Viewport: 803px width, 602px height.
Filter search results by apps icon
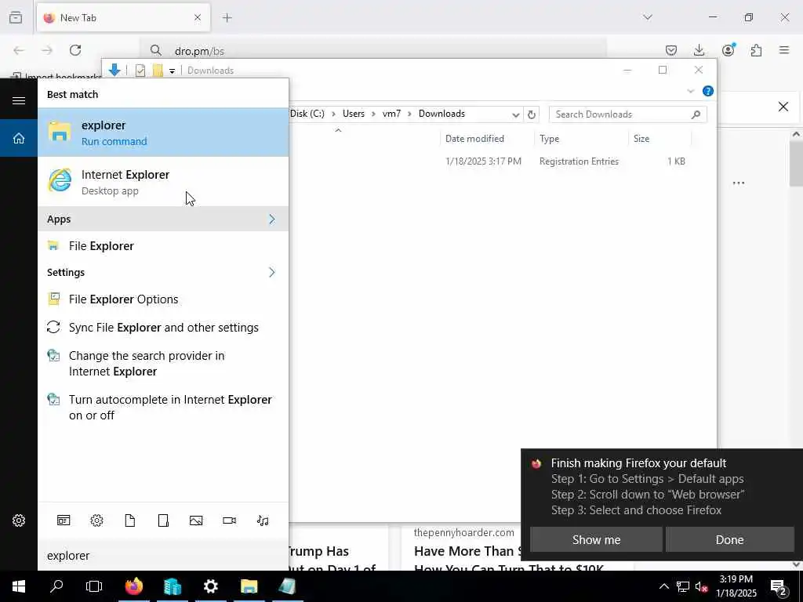tap(64, 520)
